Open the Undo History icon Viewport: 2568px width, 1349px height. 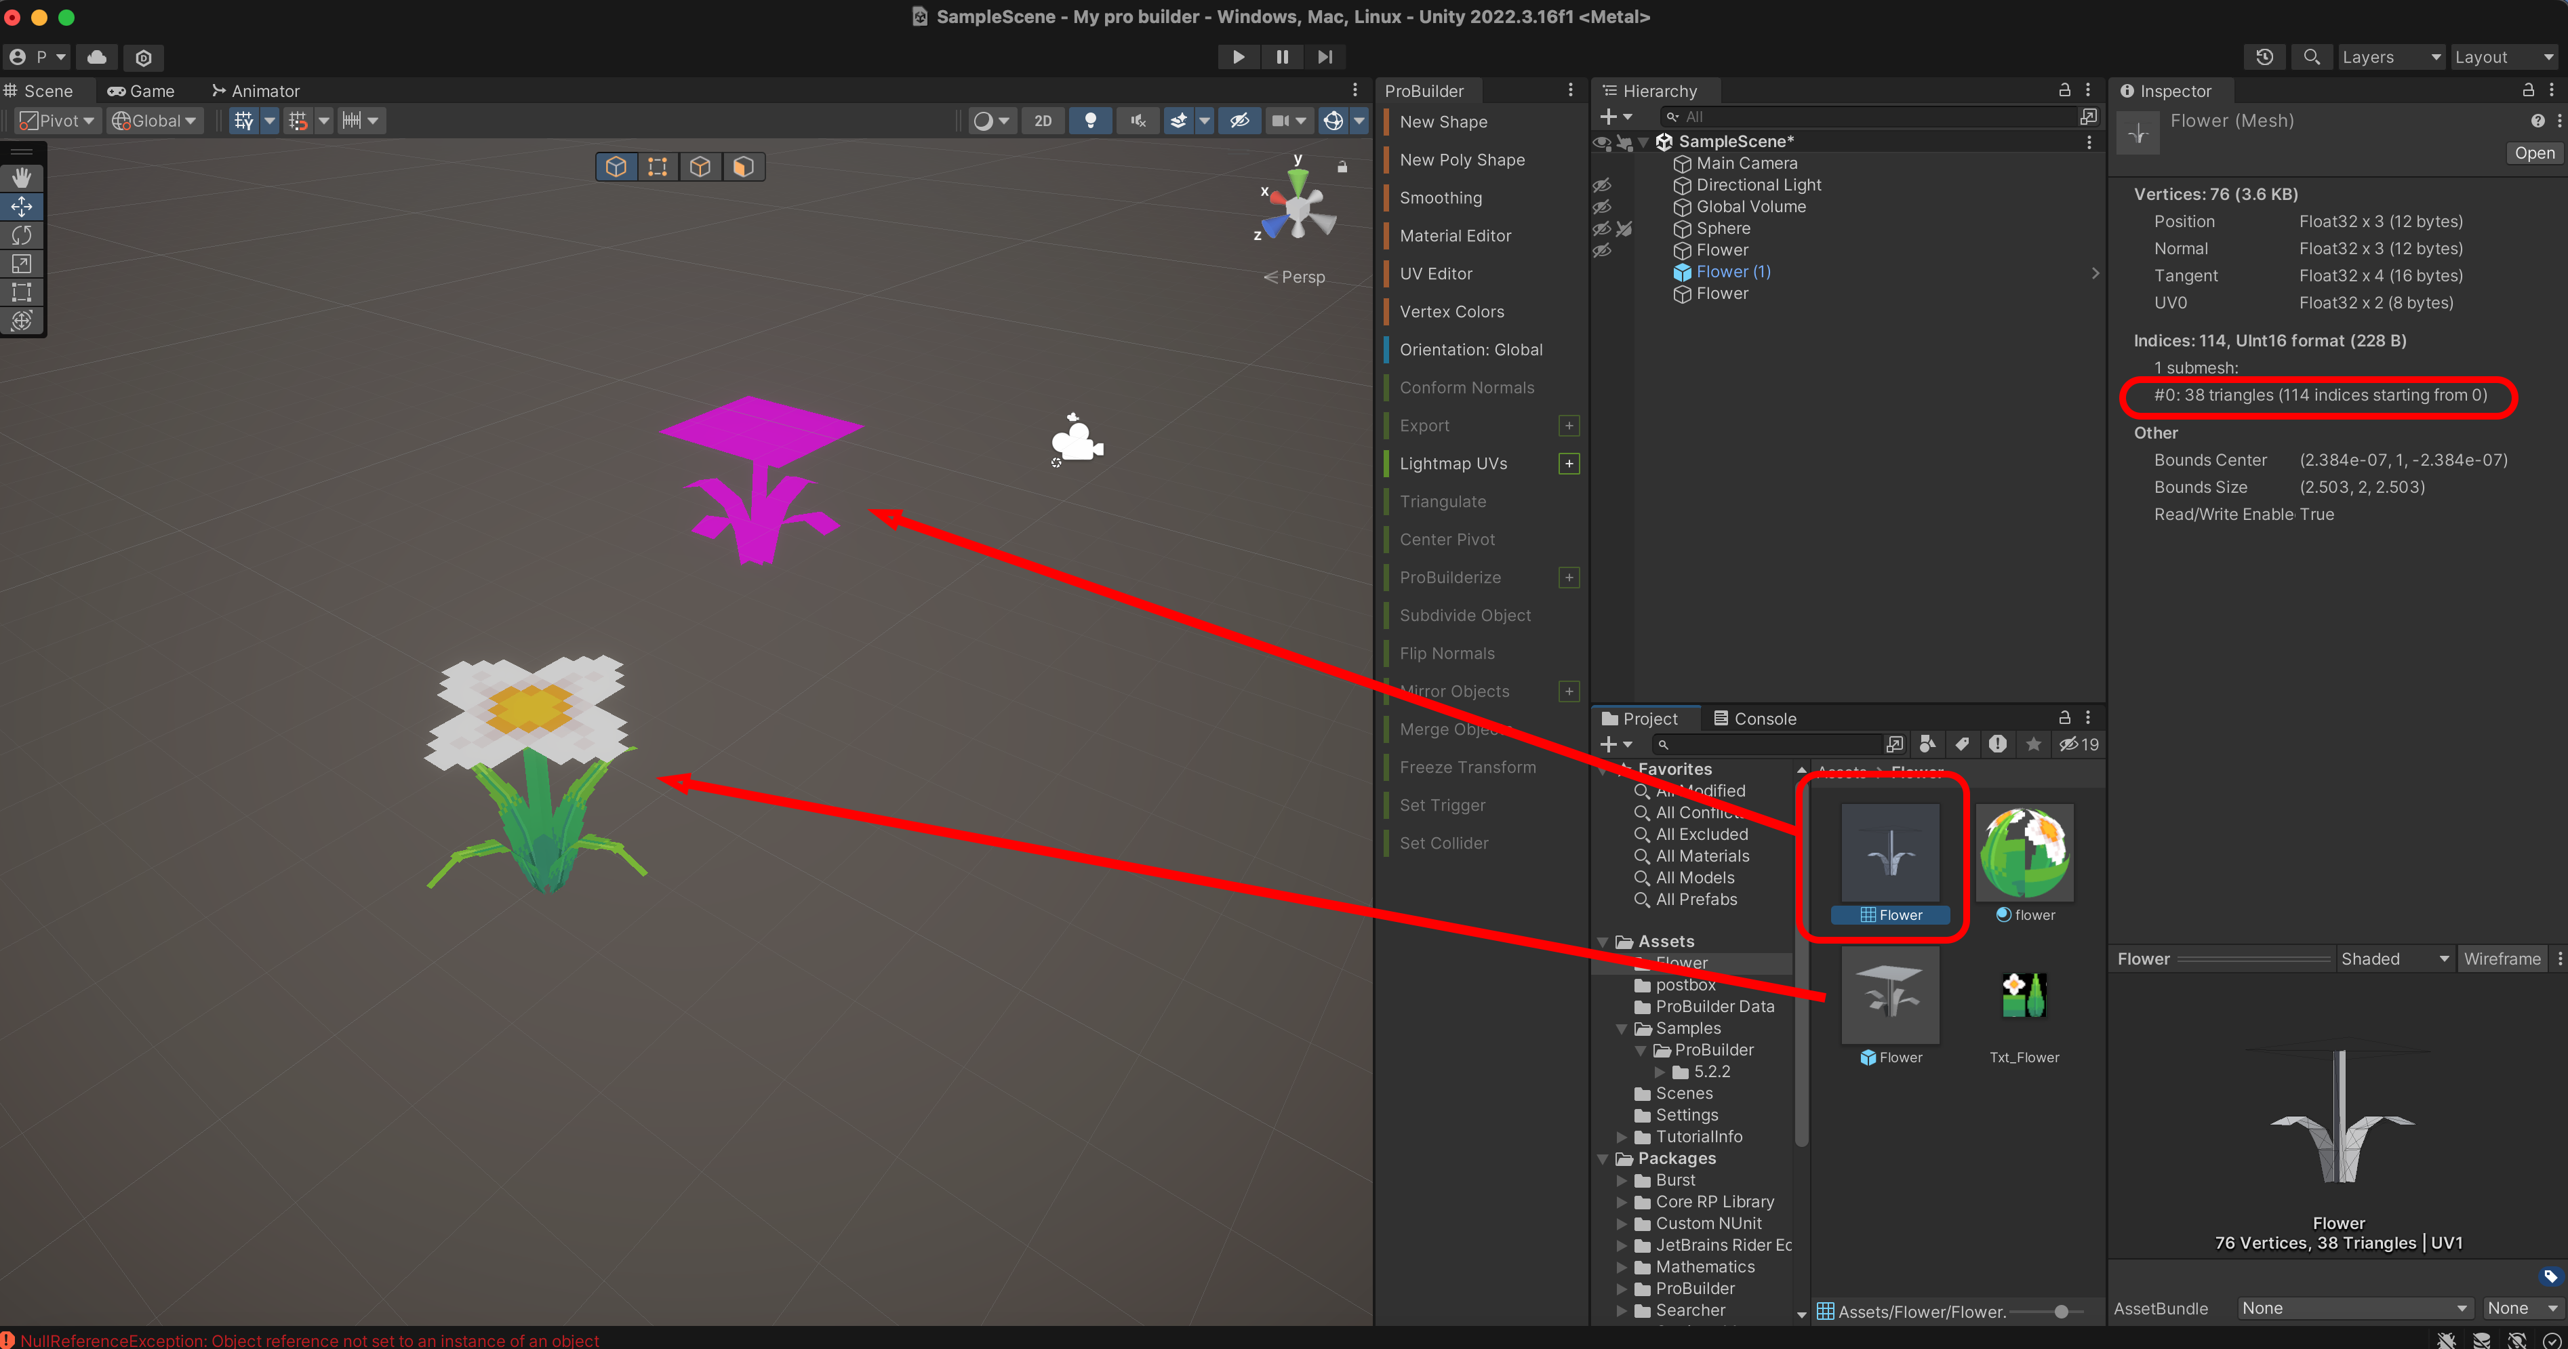click(2264, 57)
